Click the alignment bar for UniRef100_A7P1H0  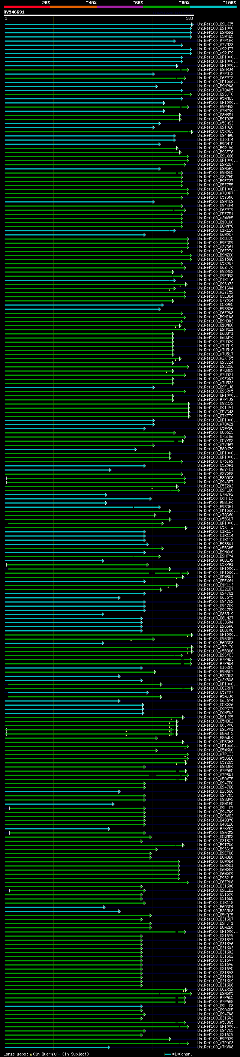(x=90, y=41)
